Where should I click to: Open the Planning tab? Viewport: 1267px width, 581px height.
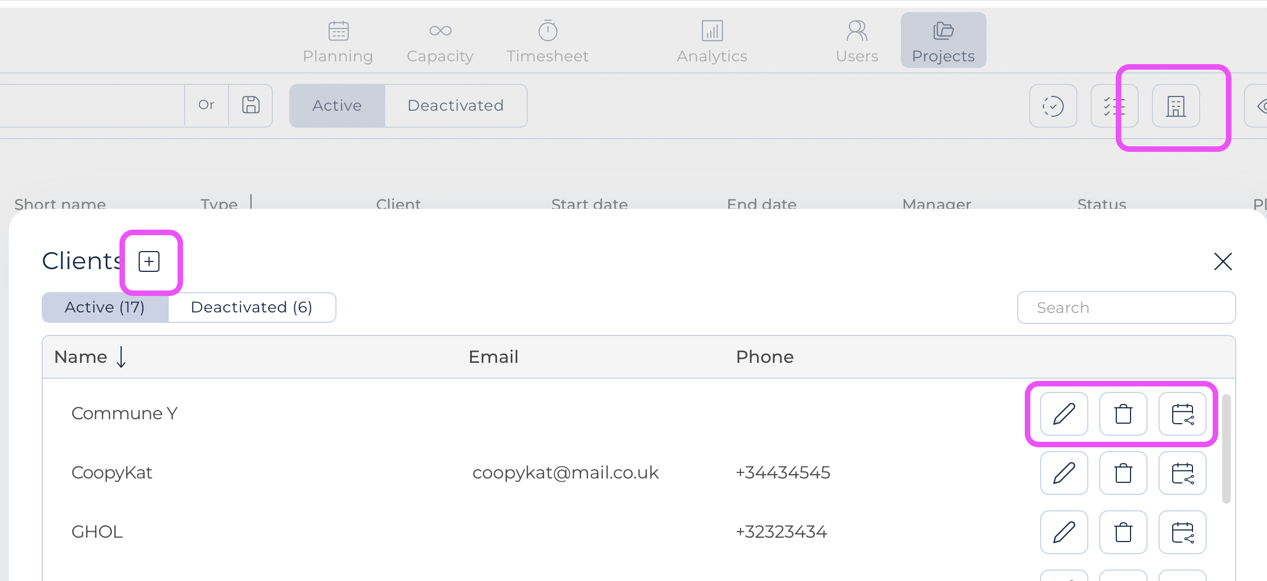pos(338,42)
